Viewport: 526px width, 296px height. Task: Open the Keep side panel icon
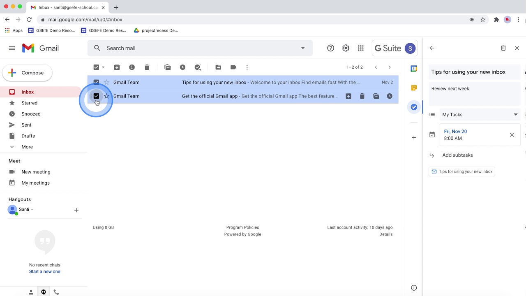click(414, 88)
